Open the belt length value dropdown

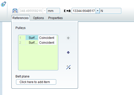tap(45, 11)
